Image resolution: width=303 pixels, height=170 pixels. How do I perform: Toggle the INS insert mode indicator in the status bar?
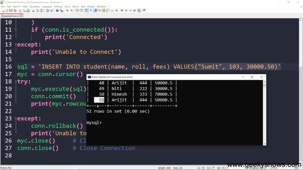pyautogui.click(x=296, y=168)
